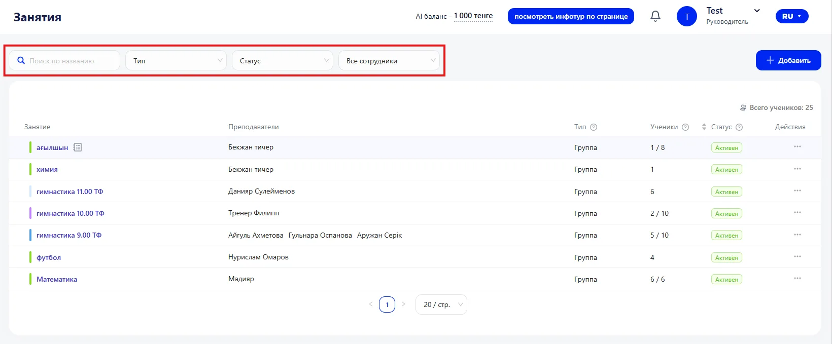832x344 pixels.
Task: Click the Добавить button
Action: [x=788, y=60]
